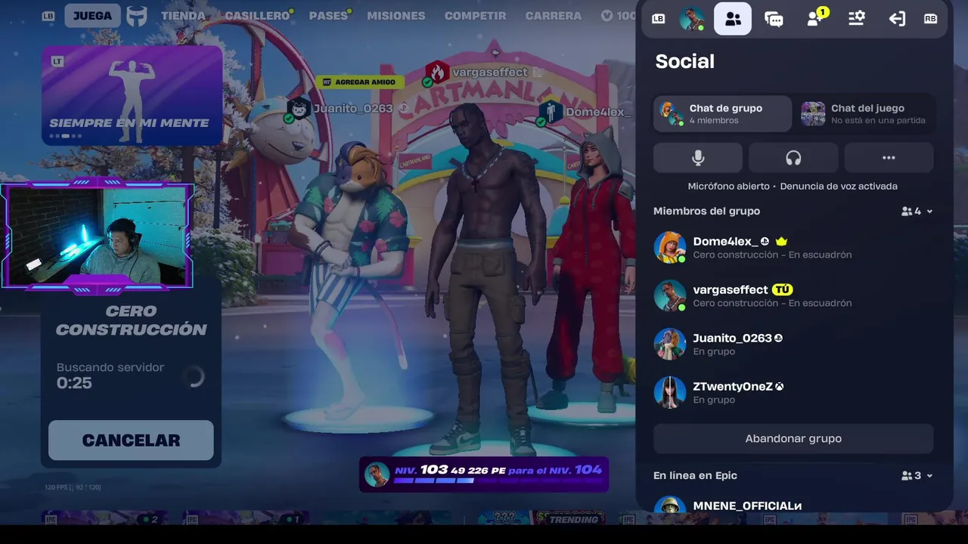Select ZTwentyOneZ name in member list

pyautogui.click(x=733, y=387)
